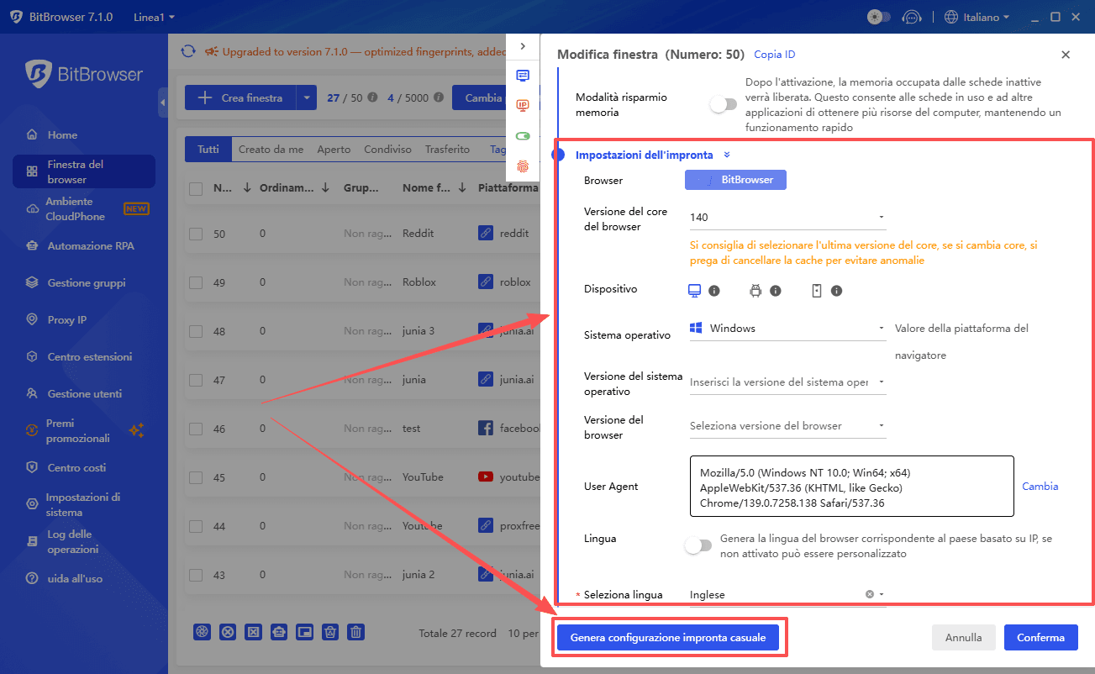Click the Versione del sistema operativo input field
The width and height of the screenshot is (1095, 674).
779,382
